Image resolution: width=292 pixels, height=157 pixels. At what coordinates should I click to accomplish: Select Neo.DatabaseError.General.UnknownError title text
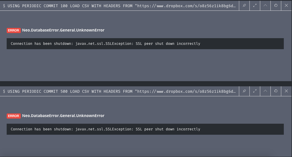click(63, 30)
